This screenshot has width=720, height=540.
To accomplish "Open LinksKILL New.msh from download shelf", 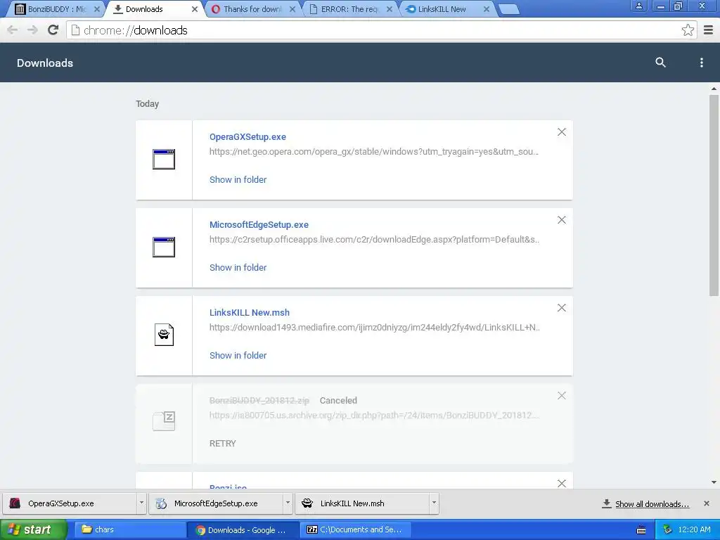I will [363, 503].
